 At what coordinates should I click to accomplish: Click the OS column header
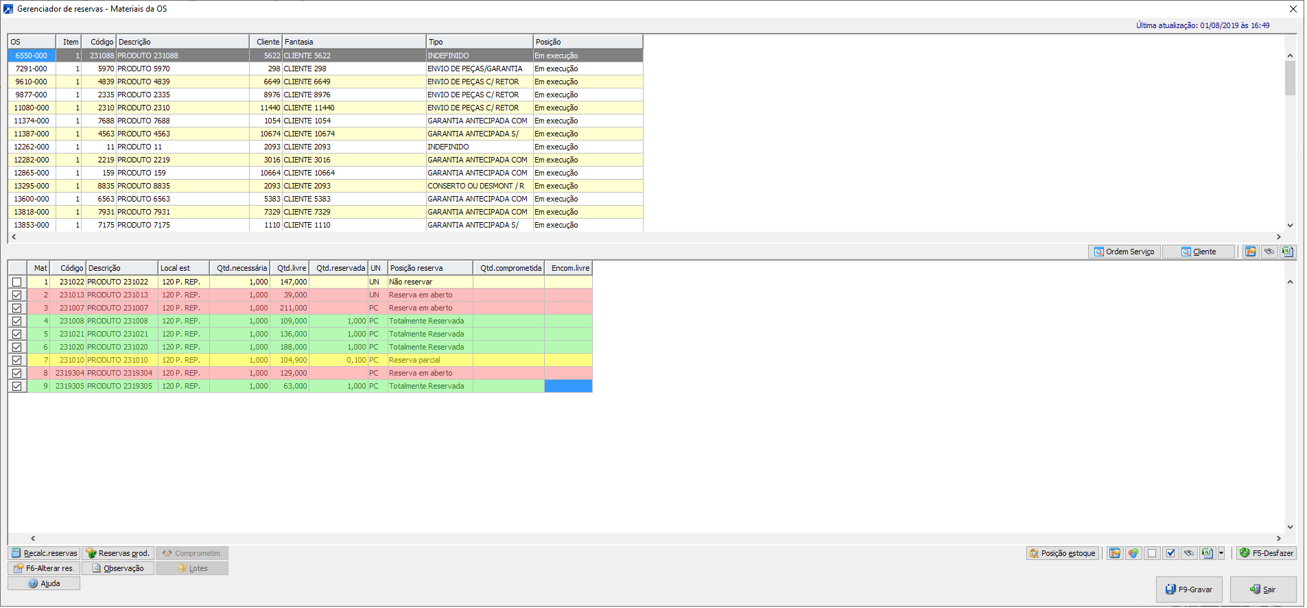pyautogui.click(x=32, y=42)
